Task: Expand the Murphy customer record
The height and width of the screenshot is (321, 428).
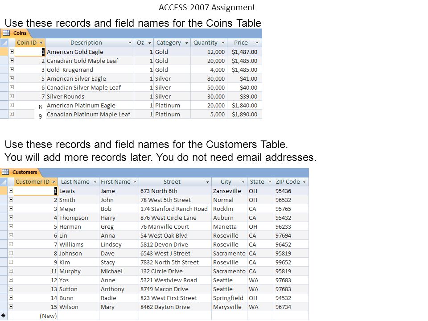Action: click(x=11, y=271)
